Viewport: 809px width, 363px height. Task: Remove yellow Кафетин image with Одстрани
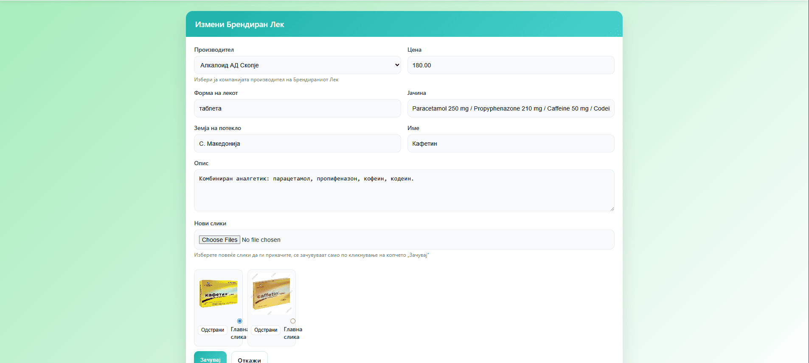[212, 330]
